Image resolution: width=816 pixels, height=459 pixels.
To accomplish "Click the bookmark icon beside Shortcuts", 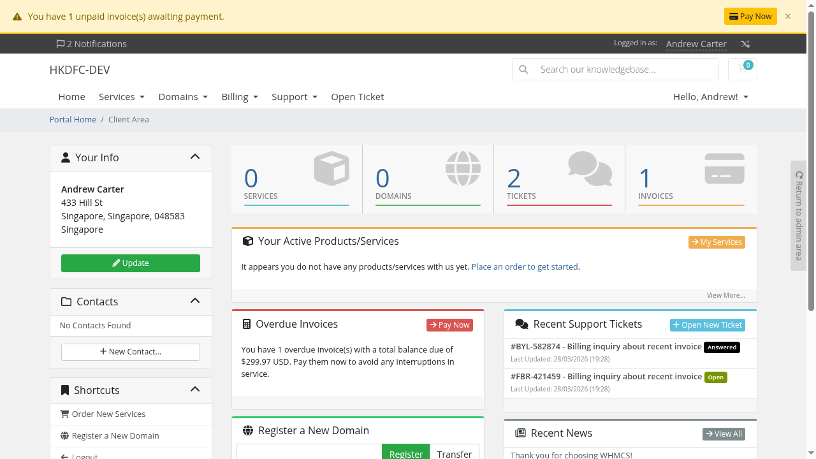I will point(65,390).
